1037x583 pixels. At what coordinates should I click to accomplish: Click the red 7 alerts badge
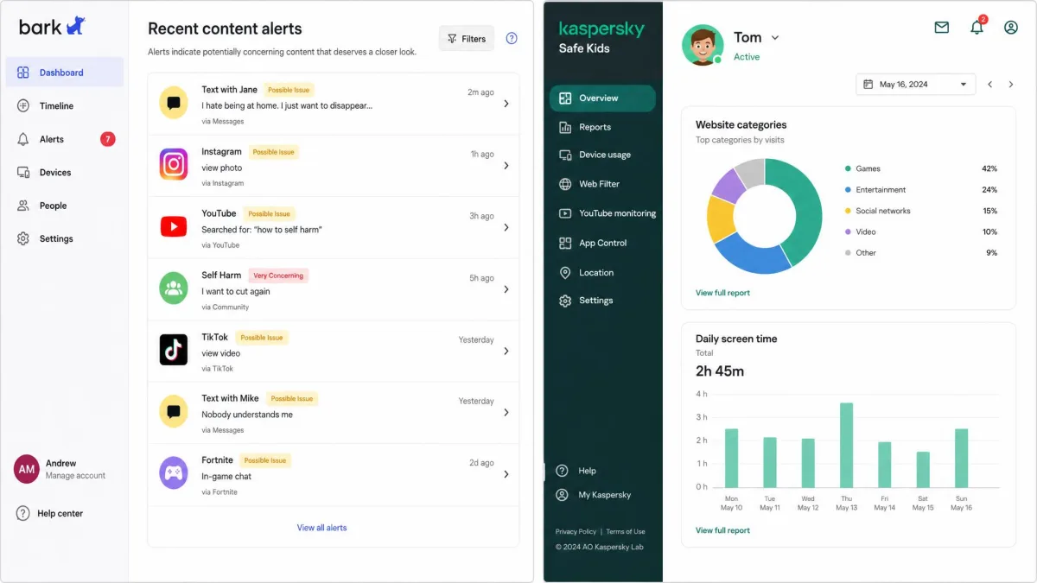click(x=108, y=139)
